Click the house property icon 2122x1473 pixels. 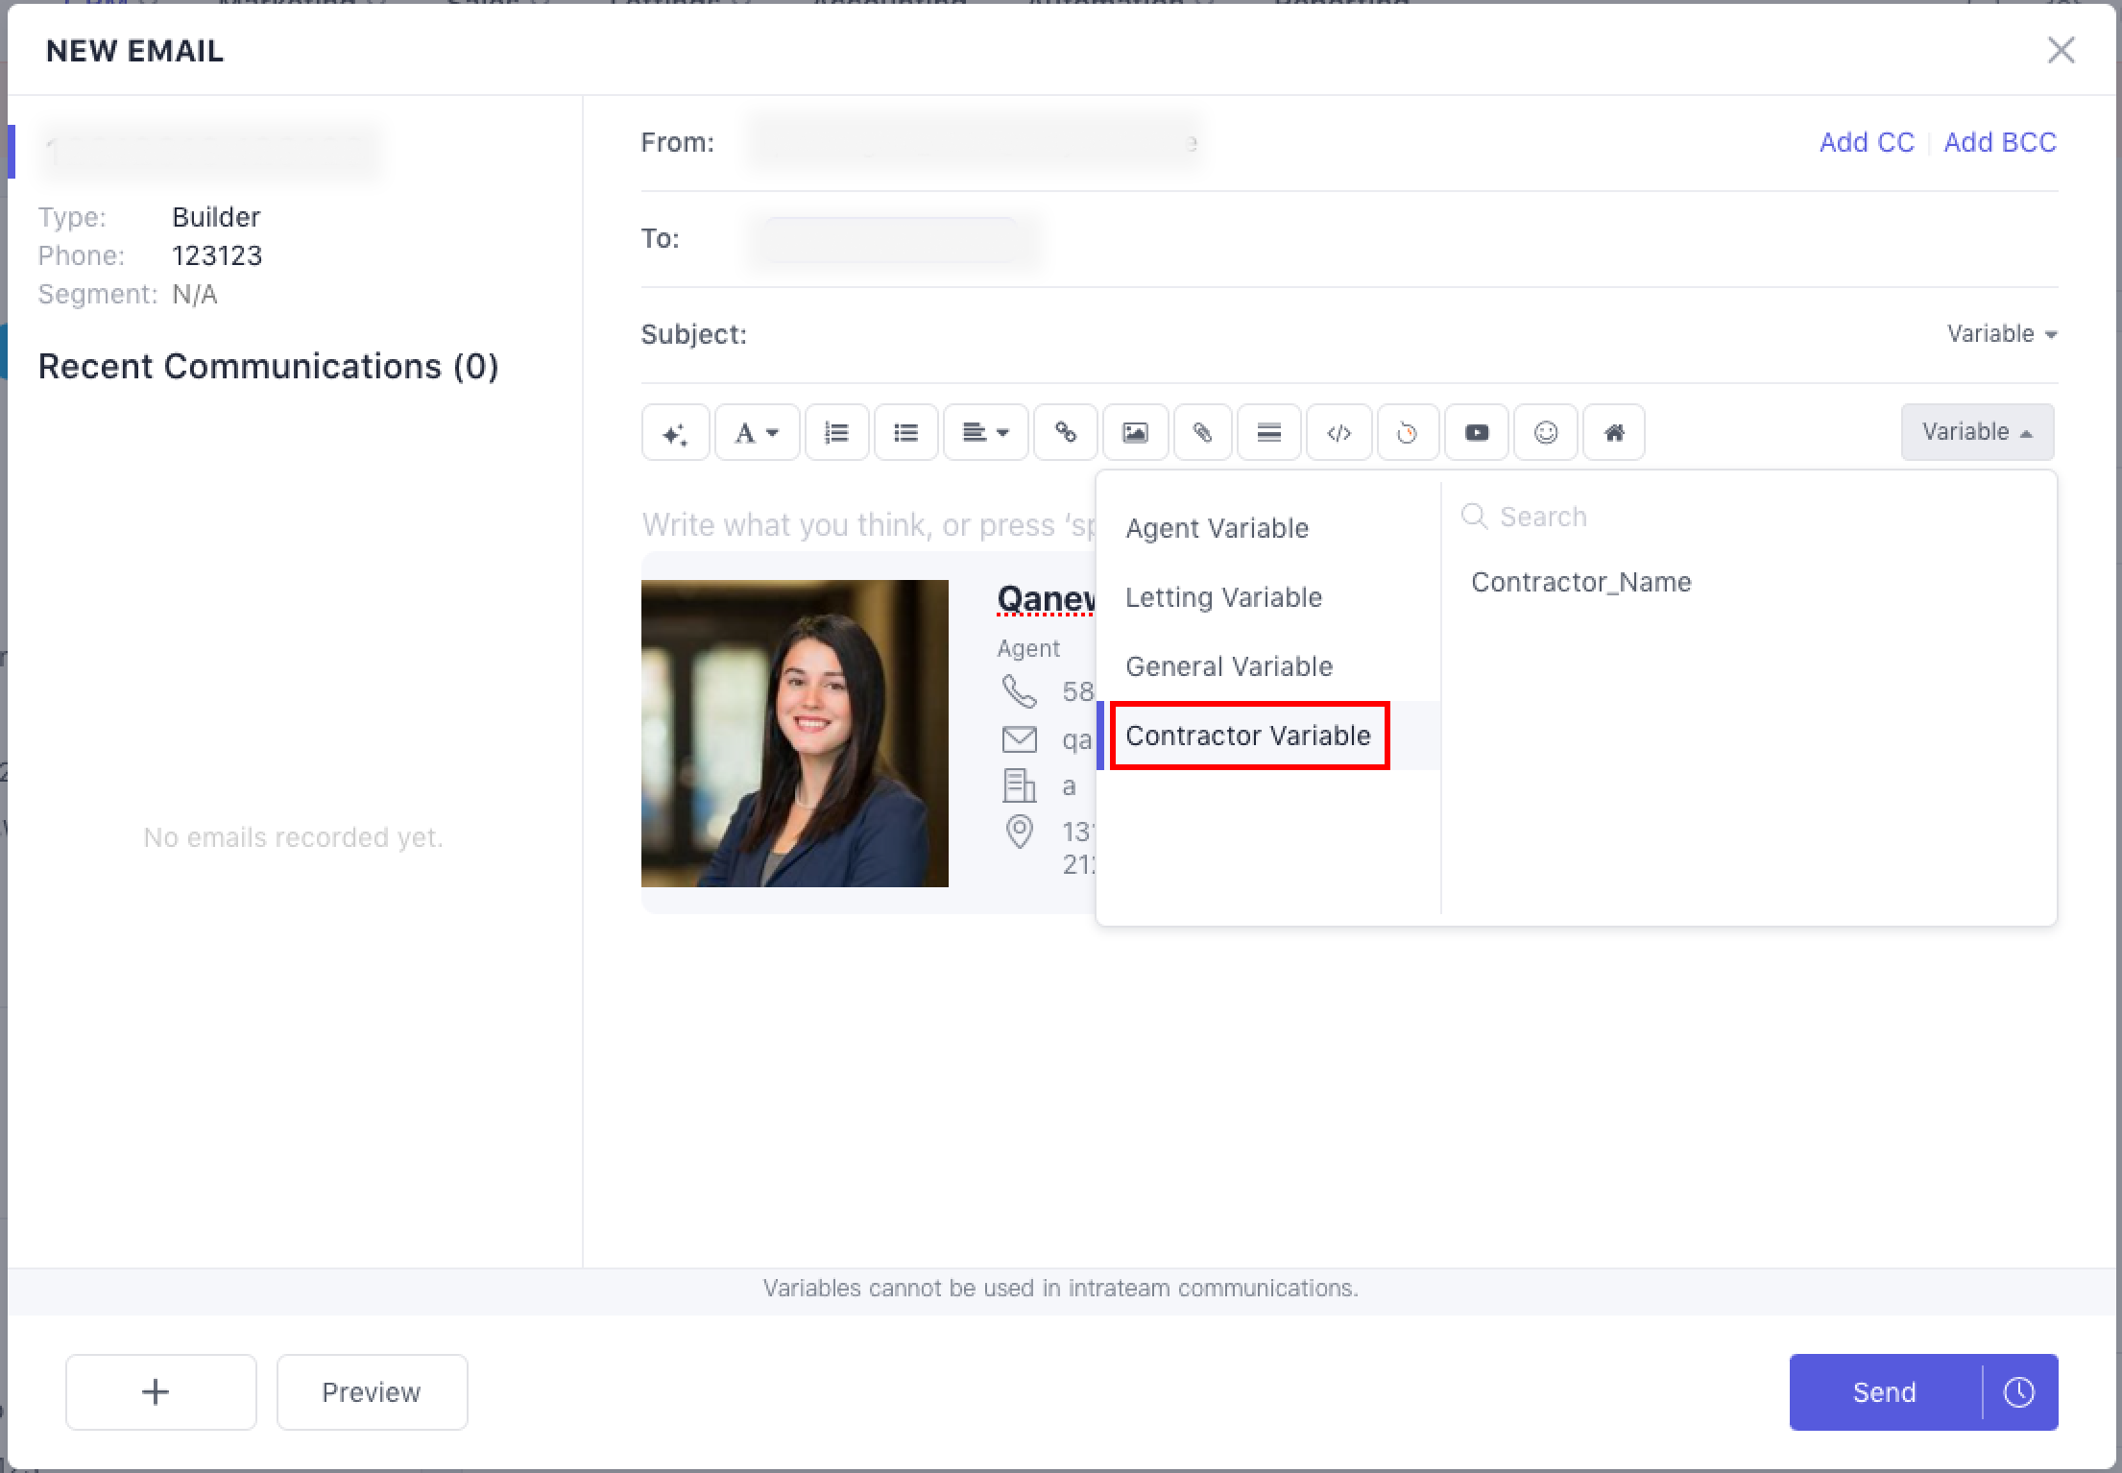tap(1614, 433)
